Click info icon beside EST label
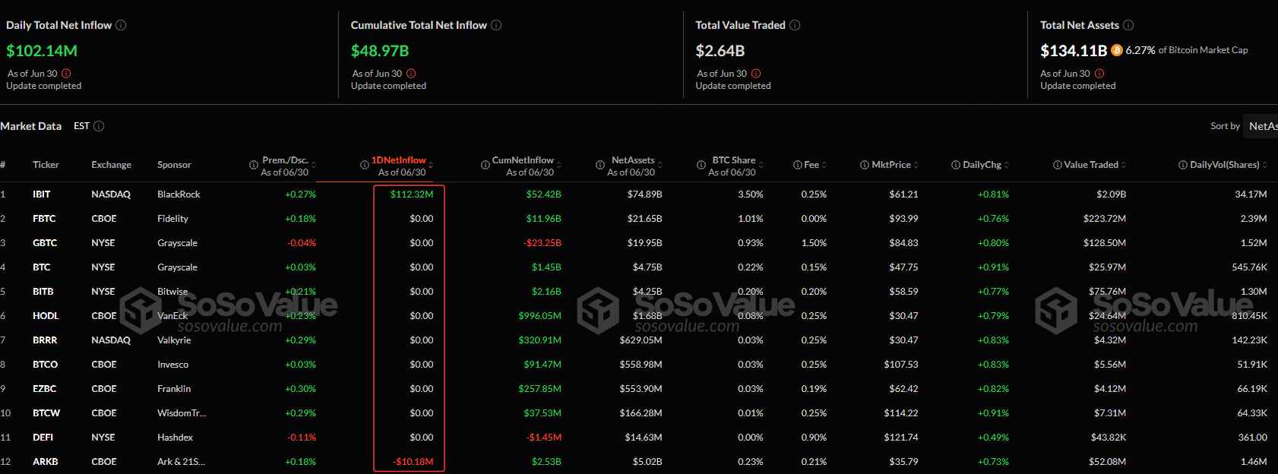The image size is (1278, 474). 99,126
